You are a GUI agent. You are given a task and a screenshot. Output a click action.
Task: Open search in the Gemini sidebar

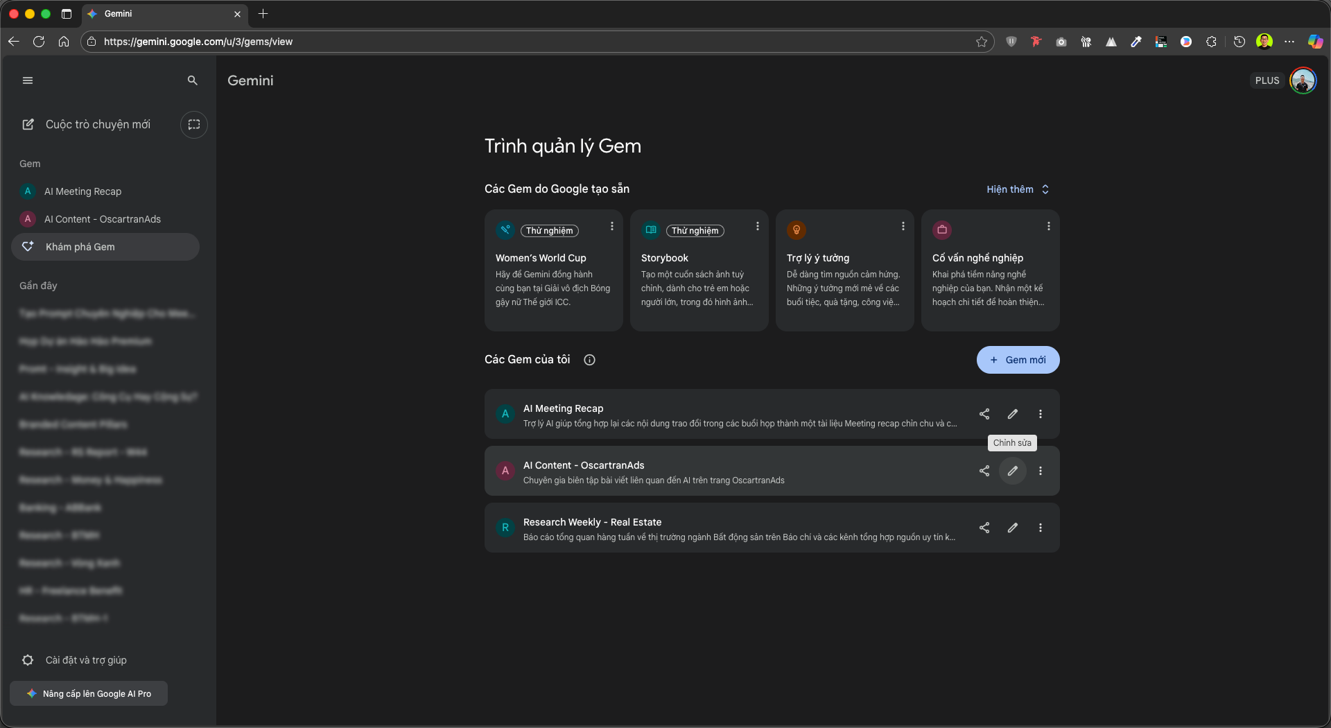193,80
